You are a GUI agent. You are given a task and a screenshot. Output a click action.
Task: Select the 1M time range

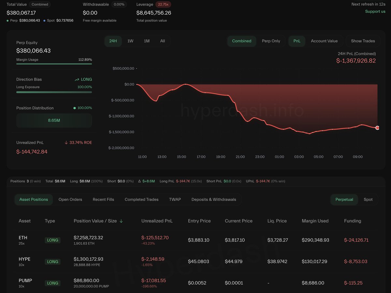pos(147,41)
